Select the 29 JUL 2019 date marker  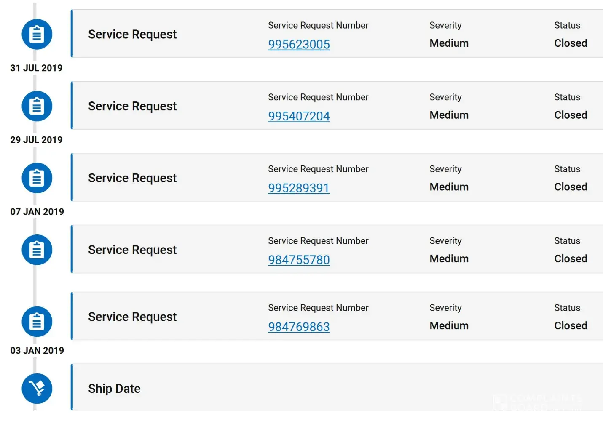point(36,140)
